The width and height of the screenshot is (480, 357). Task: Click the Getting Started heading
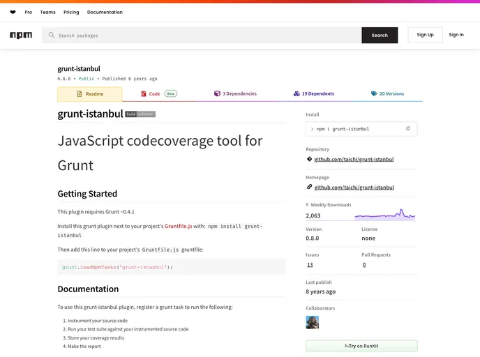click(x=87, y=194)
